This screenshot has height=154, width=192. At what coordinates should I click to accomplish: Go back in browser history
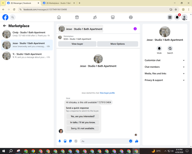pyautogui.click(x=3, y=10)
